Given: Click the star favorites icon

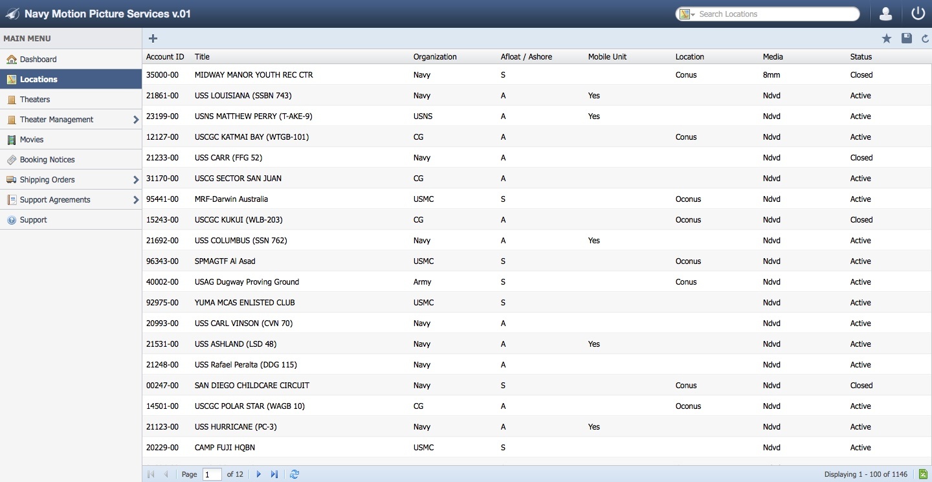Looking at the screenshot, I should tap(887, 39).
